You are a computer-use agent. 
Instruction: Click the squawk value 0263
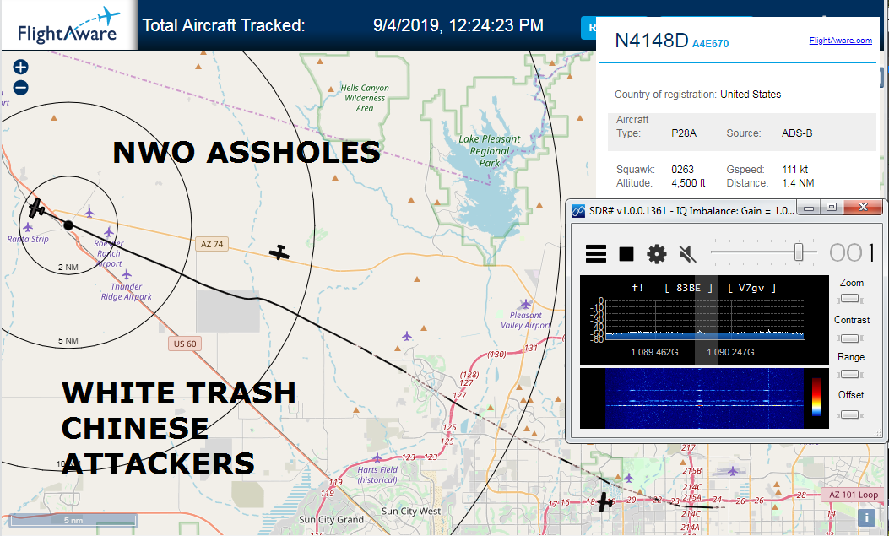pyautogui.click(x=683, y=170)
